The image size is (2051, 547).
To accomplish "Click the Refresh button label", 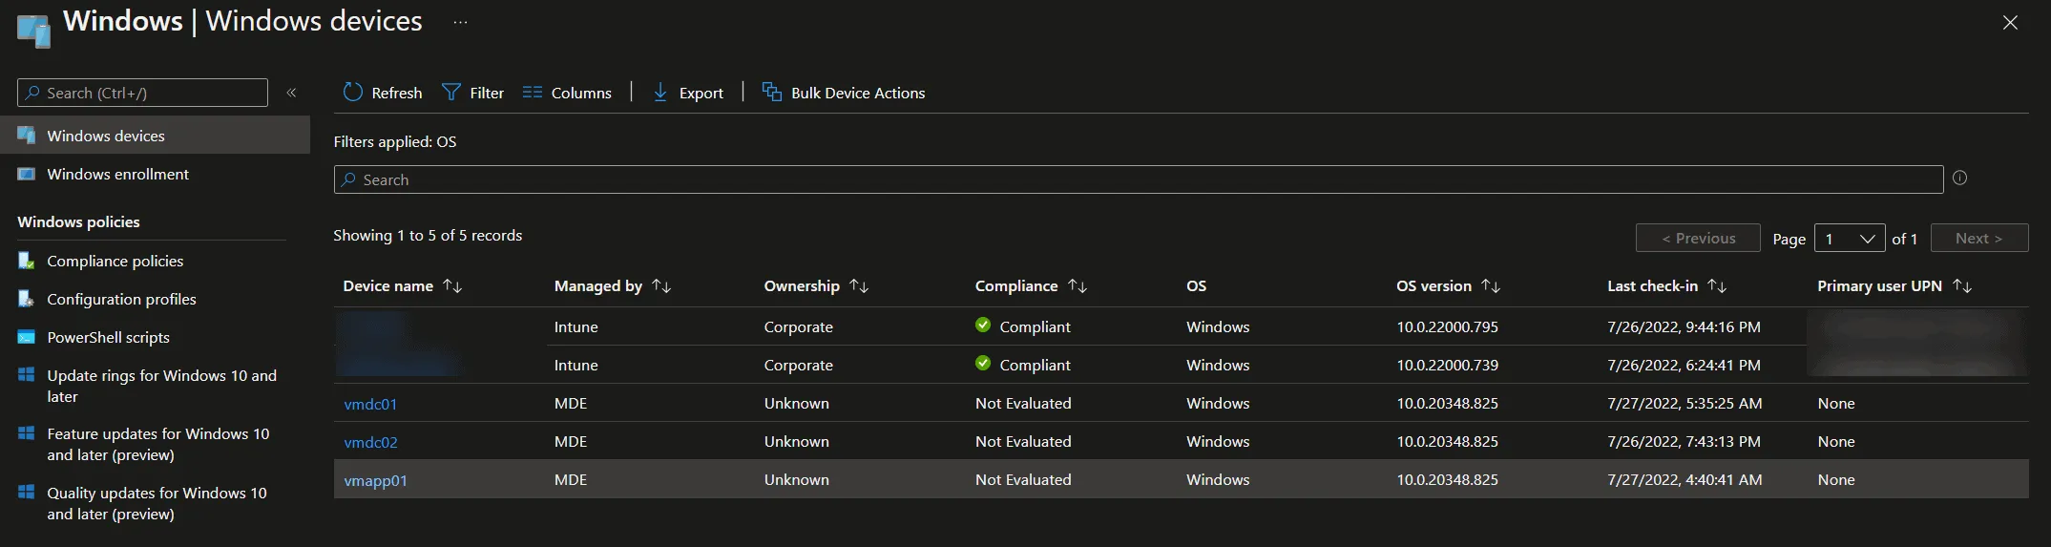I will coord(397,93).
